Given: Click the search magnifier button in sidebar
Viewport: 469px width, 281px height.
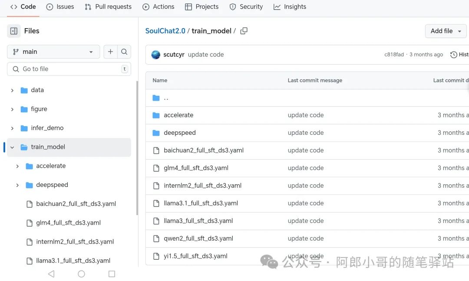Looking at the screenshot, I should coord(124,52).
